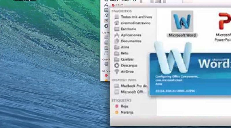The width and height of the screenshot is (231, 128).
Task: Open Descargas in the sidebar
Action: pos(129,65)
